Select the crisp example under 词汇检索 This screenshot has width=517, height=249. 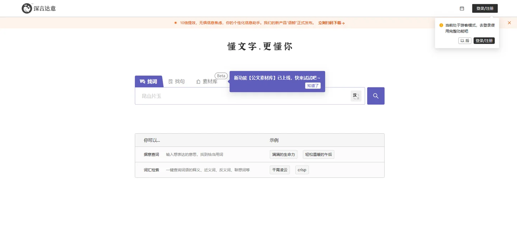pyautogui.click(x=302, y=169)
